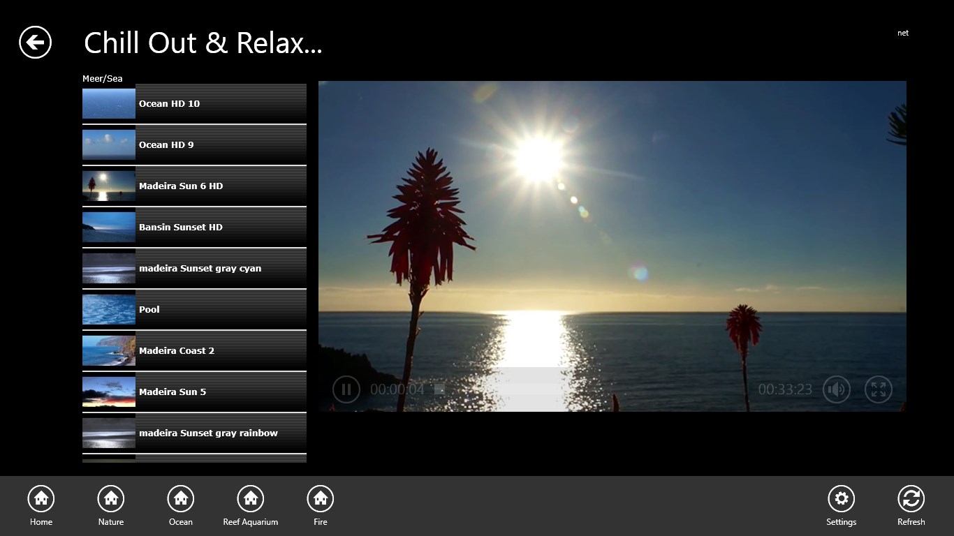Click the back arrow button
The image size is (954, 536).
(35, 43)
